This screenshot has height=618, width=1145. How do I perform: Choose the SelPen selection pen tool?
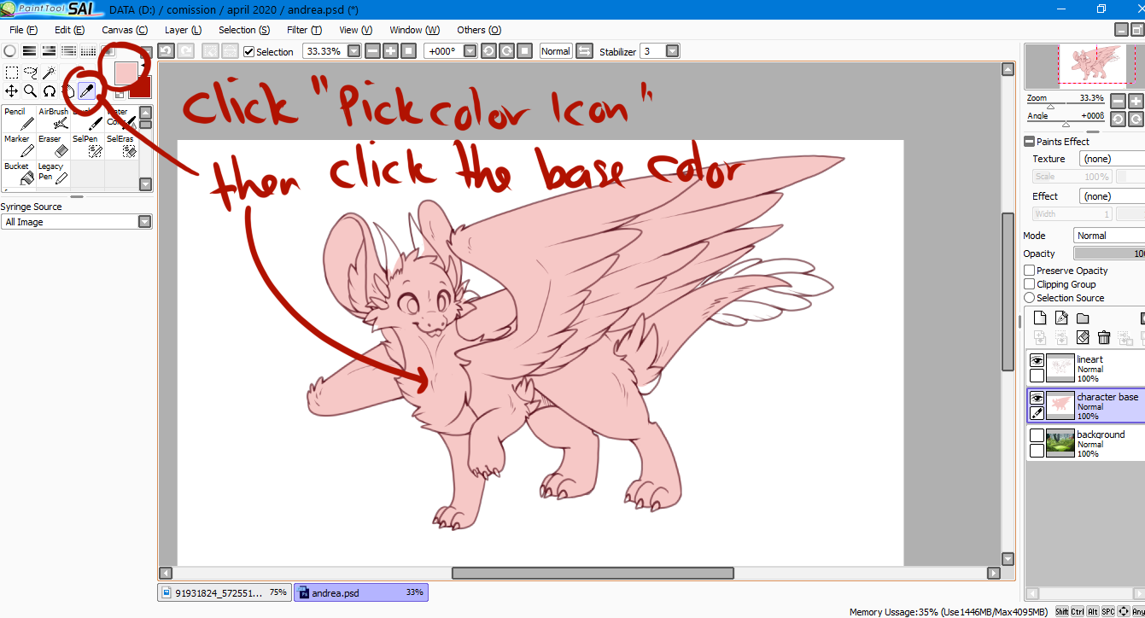tap(87, 146)
